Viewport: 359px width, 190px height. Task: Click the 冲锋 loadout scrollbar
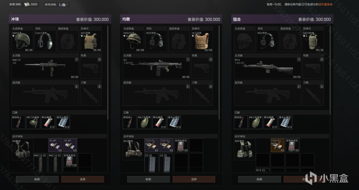click(108, 98)
